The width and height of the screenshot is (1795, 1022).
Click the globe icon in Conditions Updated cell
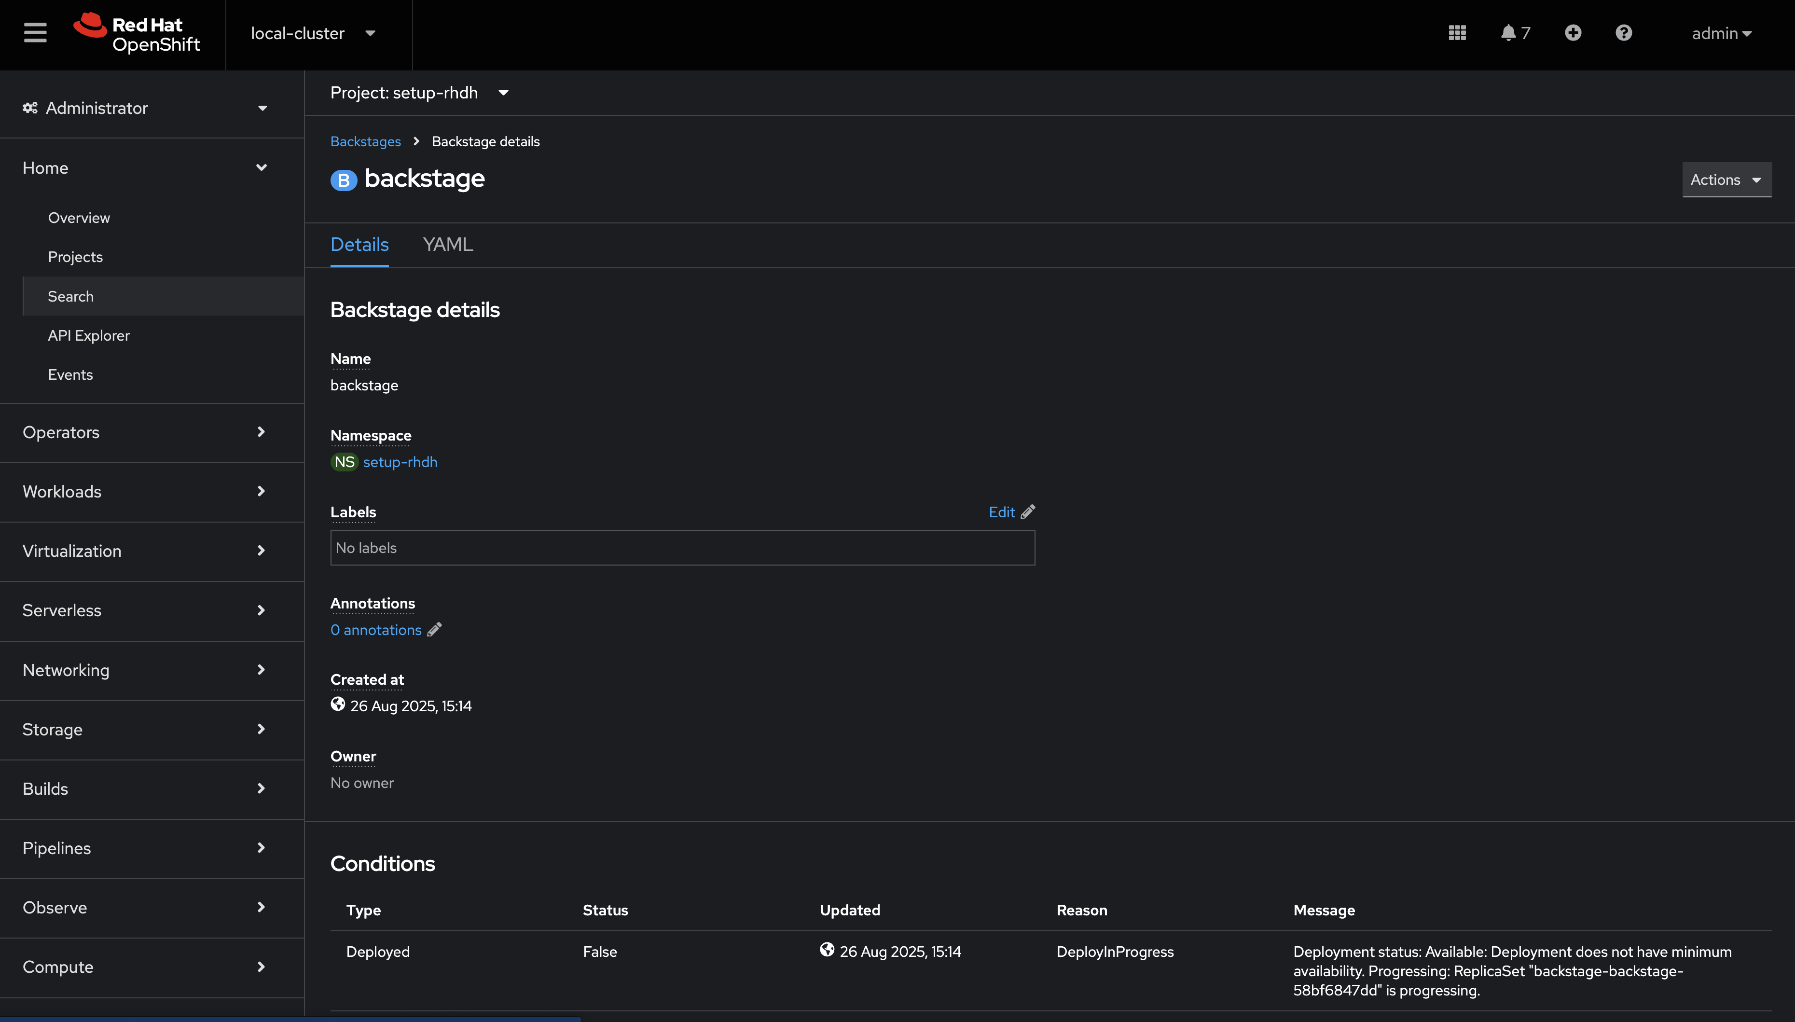(828, 950)
